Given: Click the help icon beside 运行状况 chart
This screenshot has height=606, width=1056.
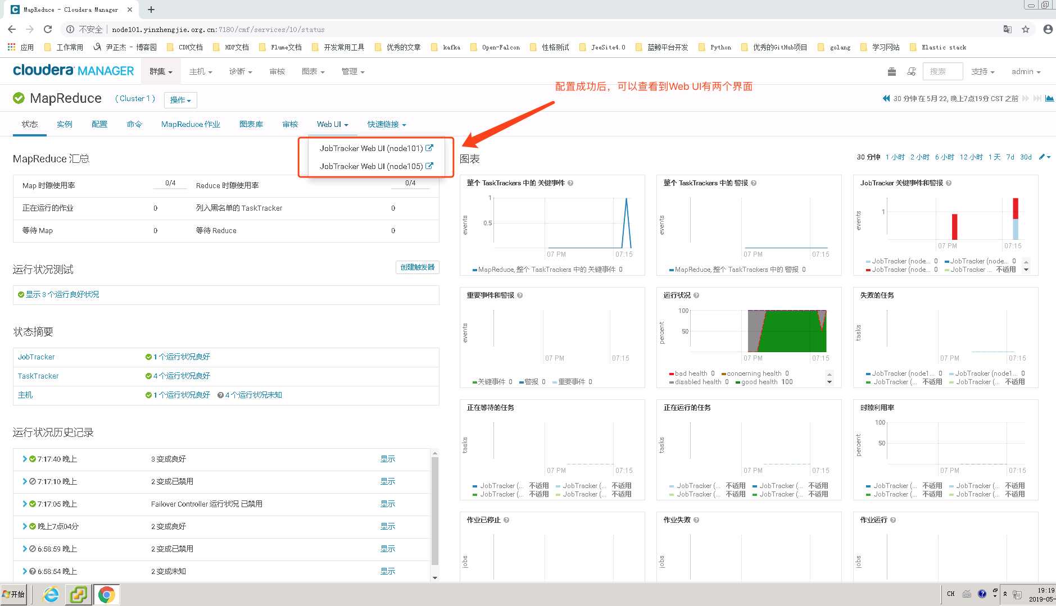Looking at the screenshot, I should click(x=696, y=295).
